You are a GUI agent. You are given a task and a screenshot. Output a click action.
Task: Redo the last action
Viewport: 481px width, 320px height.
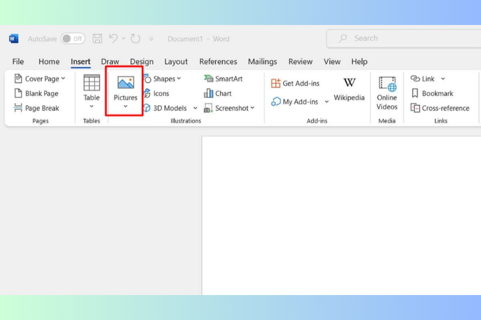(x=135, y=38)
